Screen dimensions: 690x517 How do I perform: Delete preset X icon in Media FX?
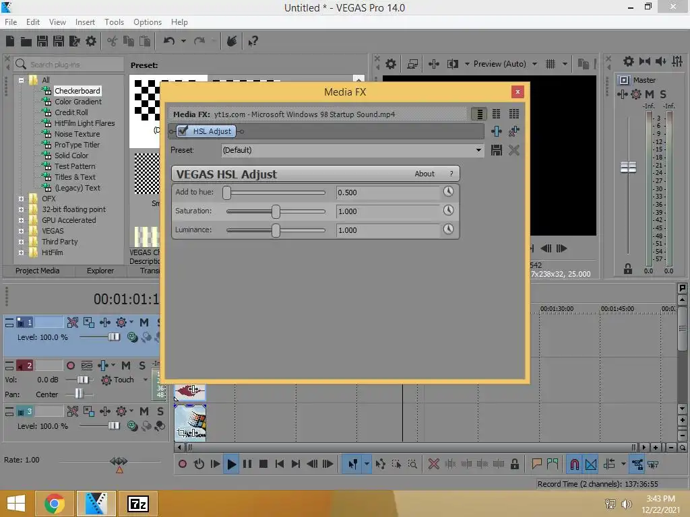coord(513,150)
